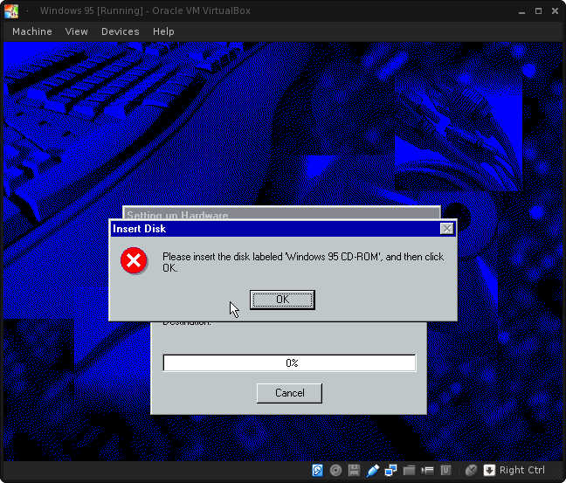This screenshot has width=566, height=483.
Task: Click the CPU virtualization status icon
Action: click(445, 471)
